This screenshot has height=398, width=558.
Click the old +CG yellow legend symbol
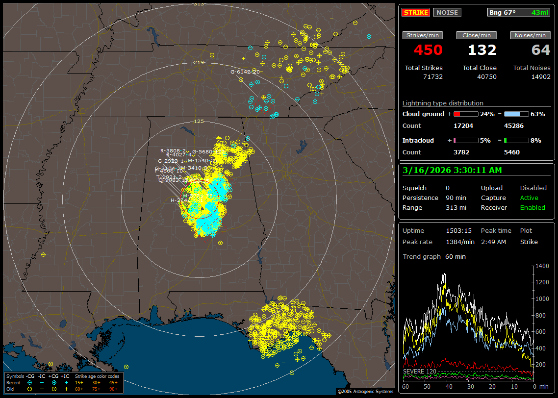pos(54,389)
